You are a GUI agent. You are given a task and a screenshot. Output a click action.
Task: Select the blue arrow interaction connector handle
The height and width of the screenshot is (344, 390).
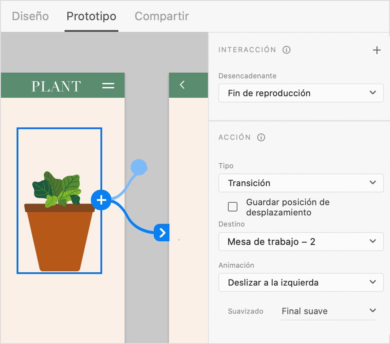(x=162, y=233)
